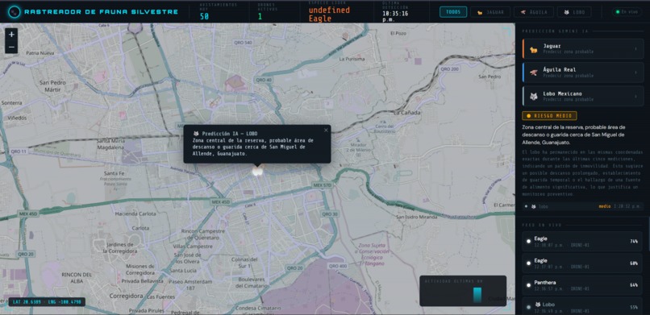Select the TODOS filter tab
The height and width of the screenshot is (315, 650).
[x=453, y=12]
